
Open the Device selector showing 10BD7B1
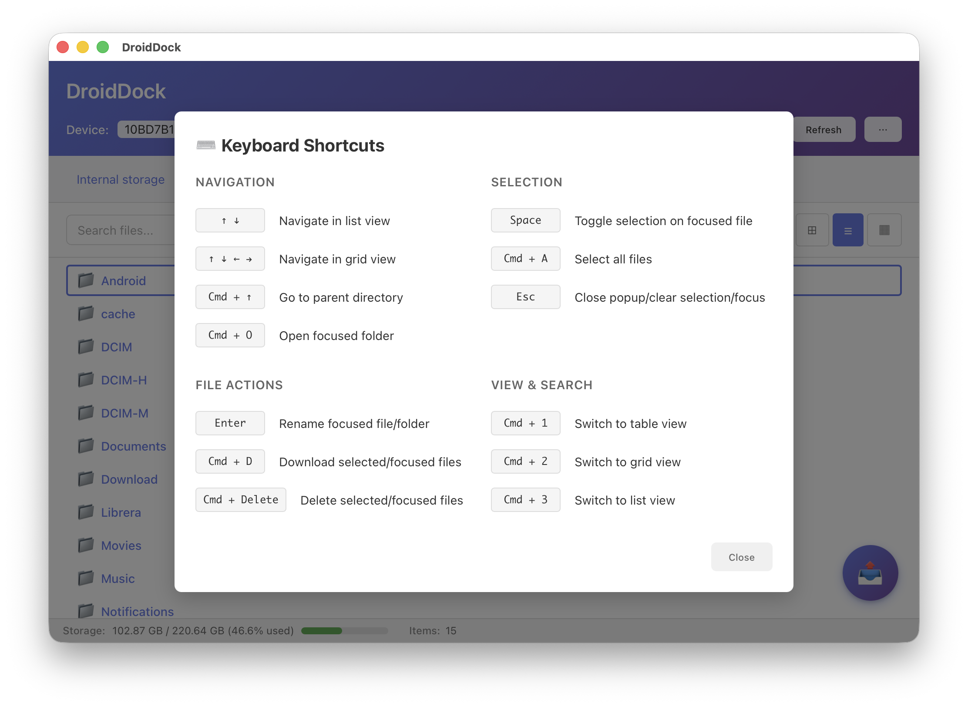tap(148, 129)
